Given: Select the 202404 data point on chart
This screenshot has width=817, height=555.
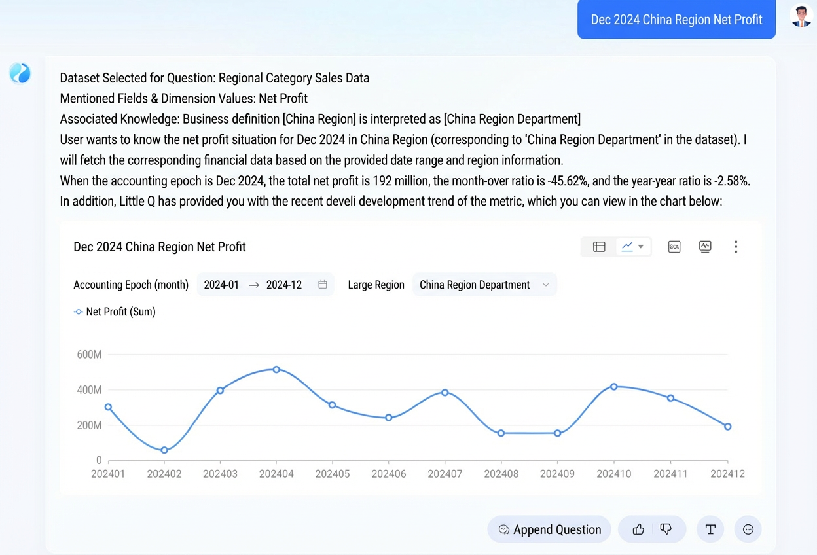Looking at the screenshot, I should coord(276,370).
